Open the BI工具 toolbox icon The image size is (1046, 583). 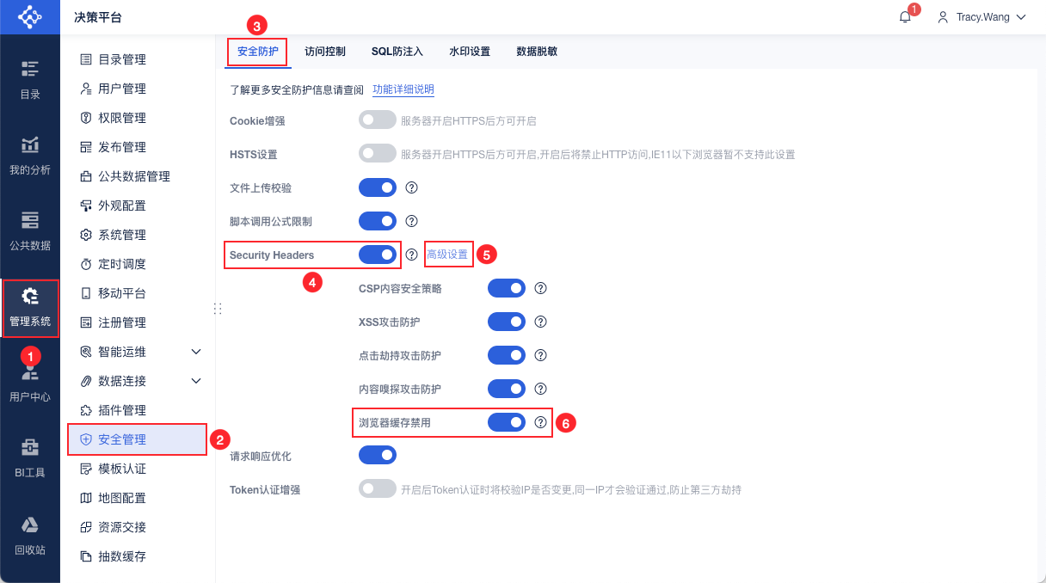[30, 447]
